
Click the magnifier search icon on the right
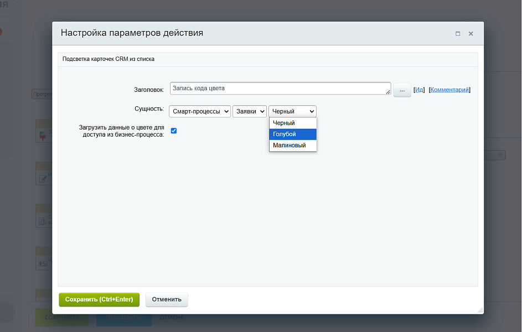pos(500,155)
